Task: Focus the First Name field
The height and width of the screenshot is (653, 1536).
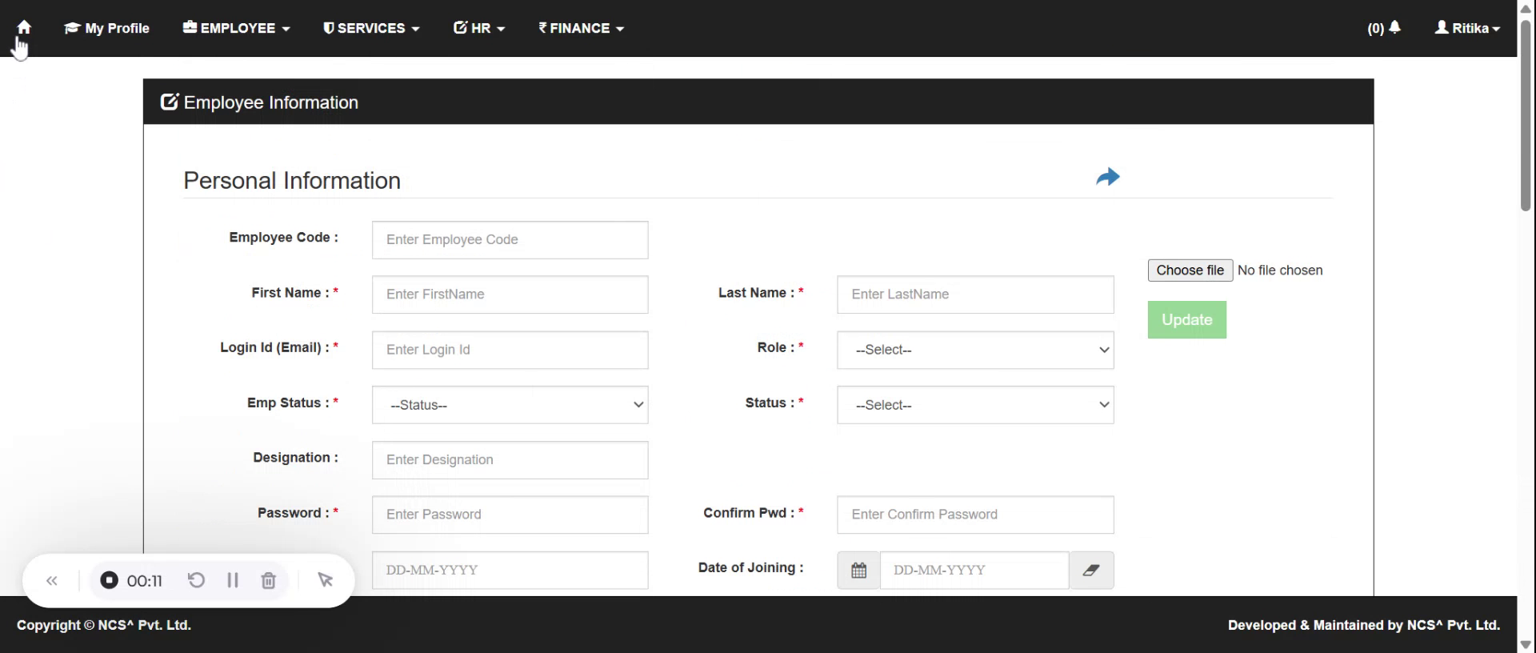Action: (x=510, y=294)
